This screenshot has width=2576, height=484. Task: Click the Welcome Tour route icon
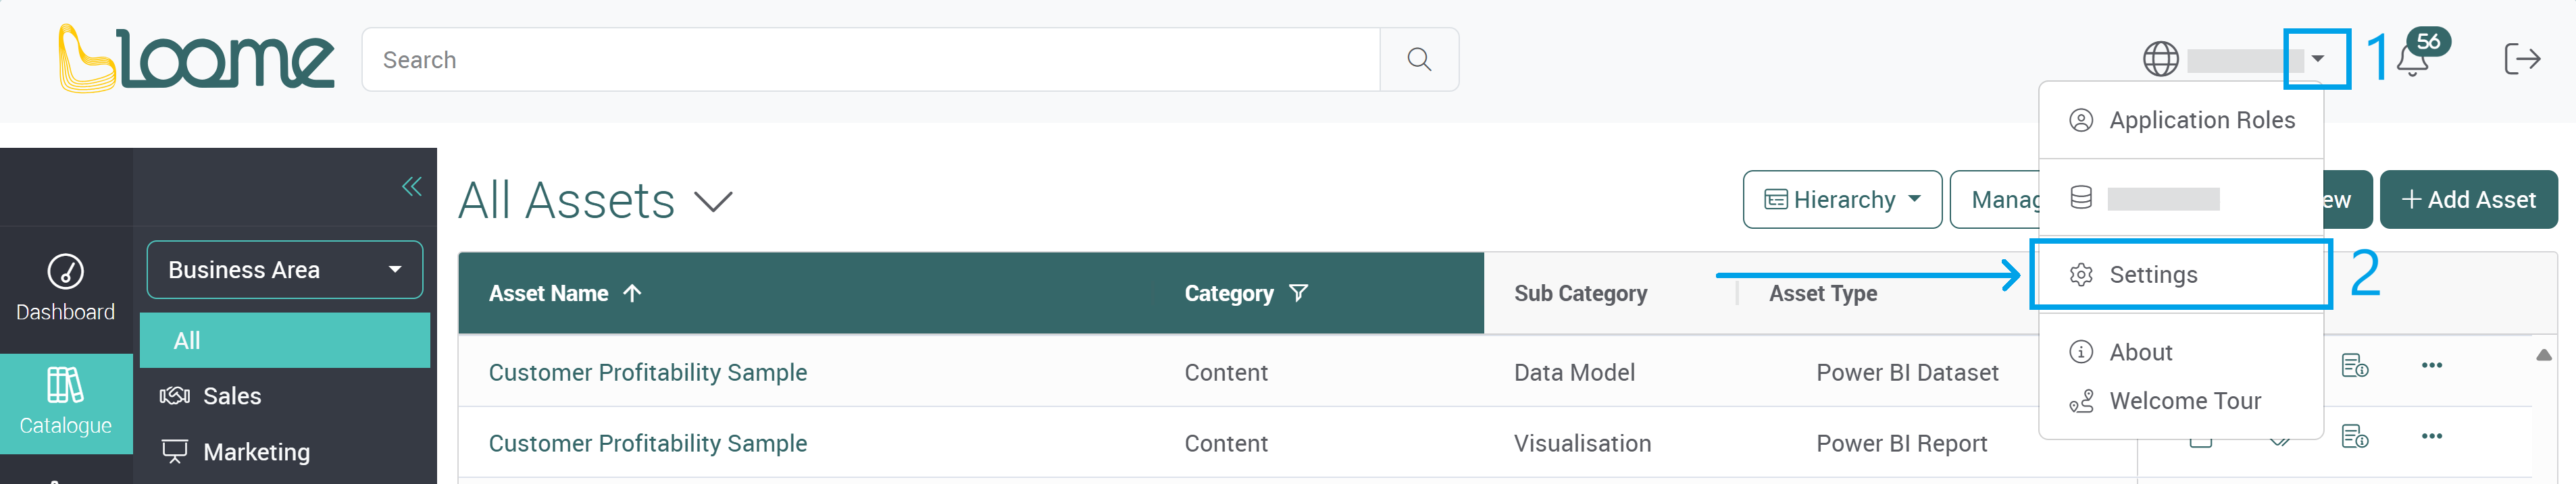point(2080,401)
